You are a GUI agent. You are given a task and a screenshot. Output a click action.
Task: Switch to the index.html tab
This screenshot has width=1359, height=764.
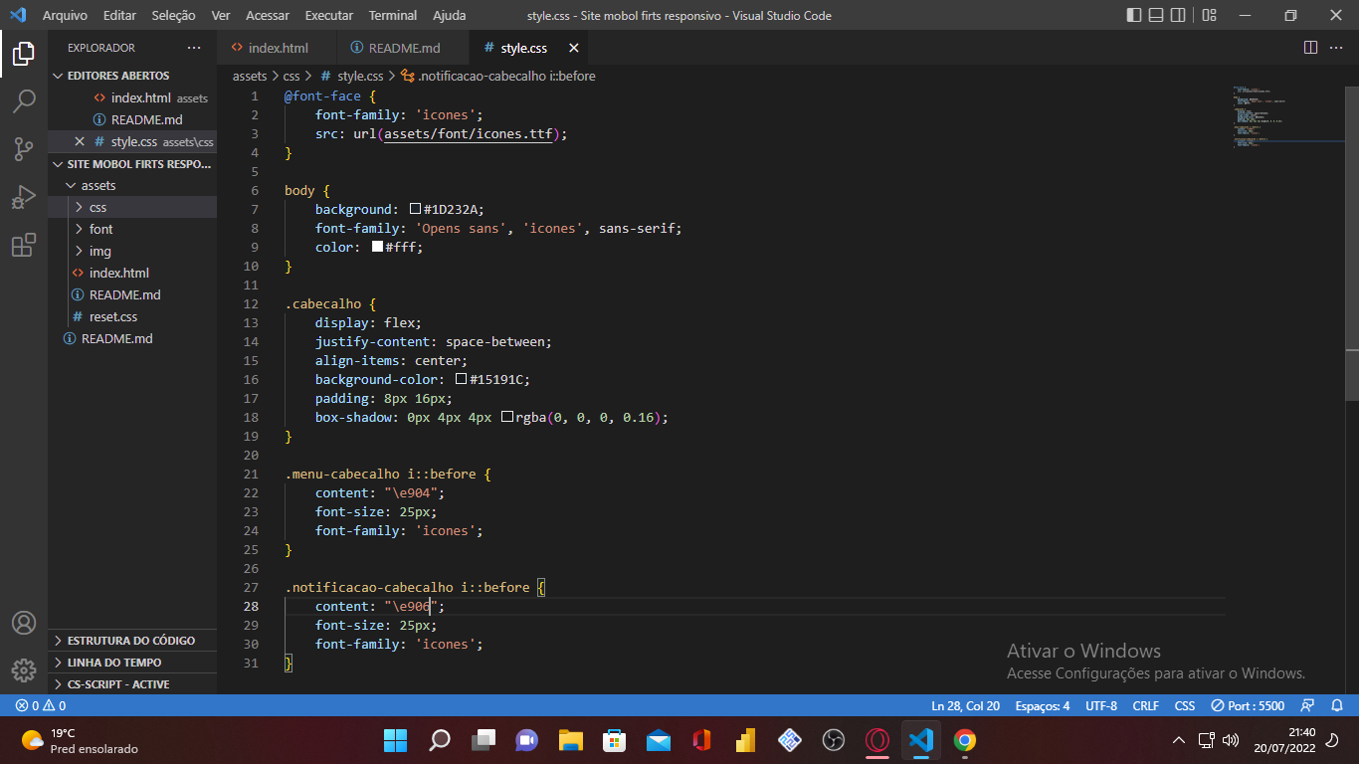[x=278, y=48]
